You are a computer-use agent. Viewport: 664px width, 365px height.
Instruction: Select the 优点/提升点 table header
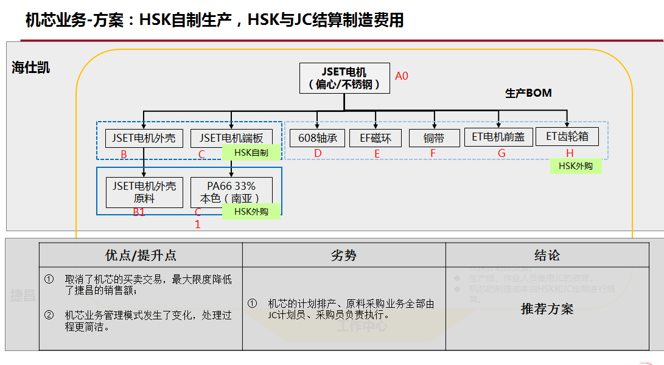point(141,255)
